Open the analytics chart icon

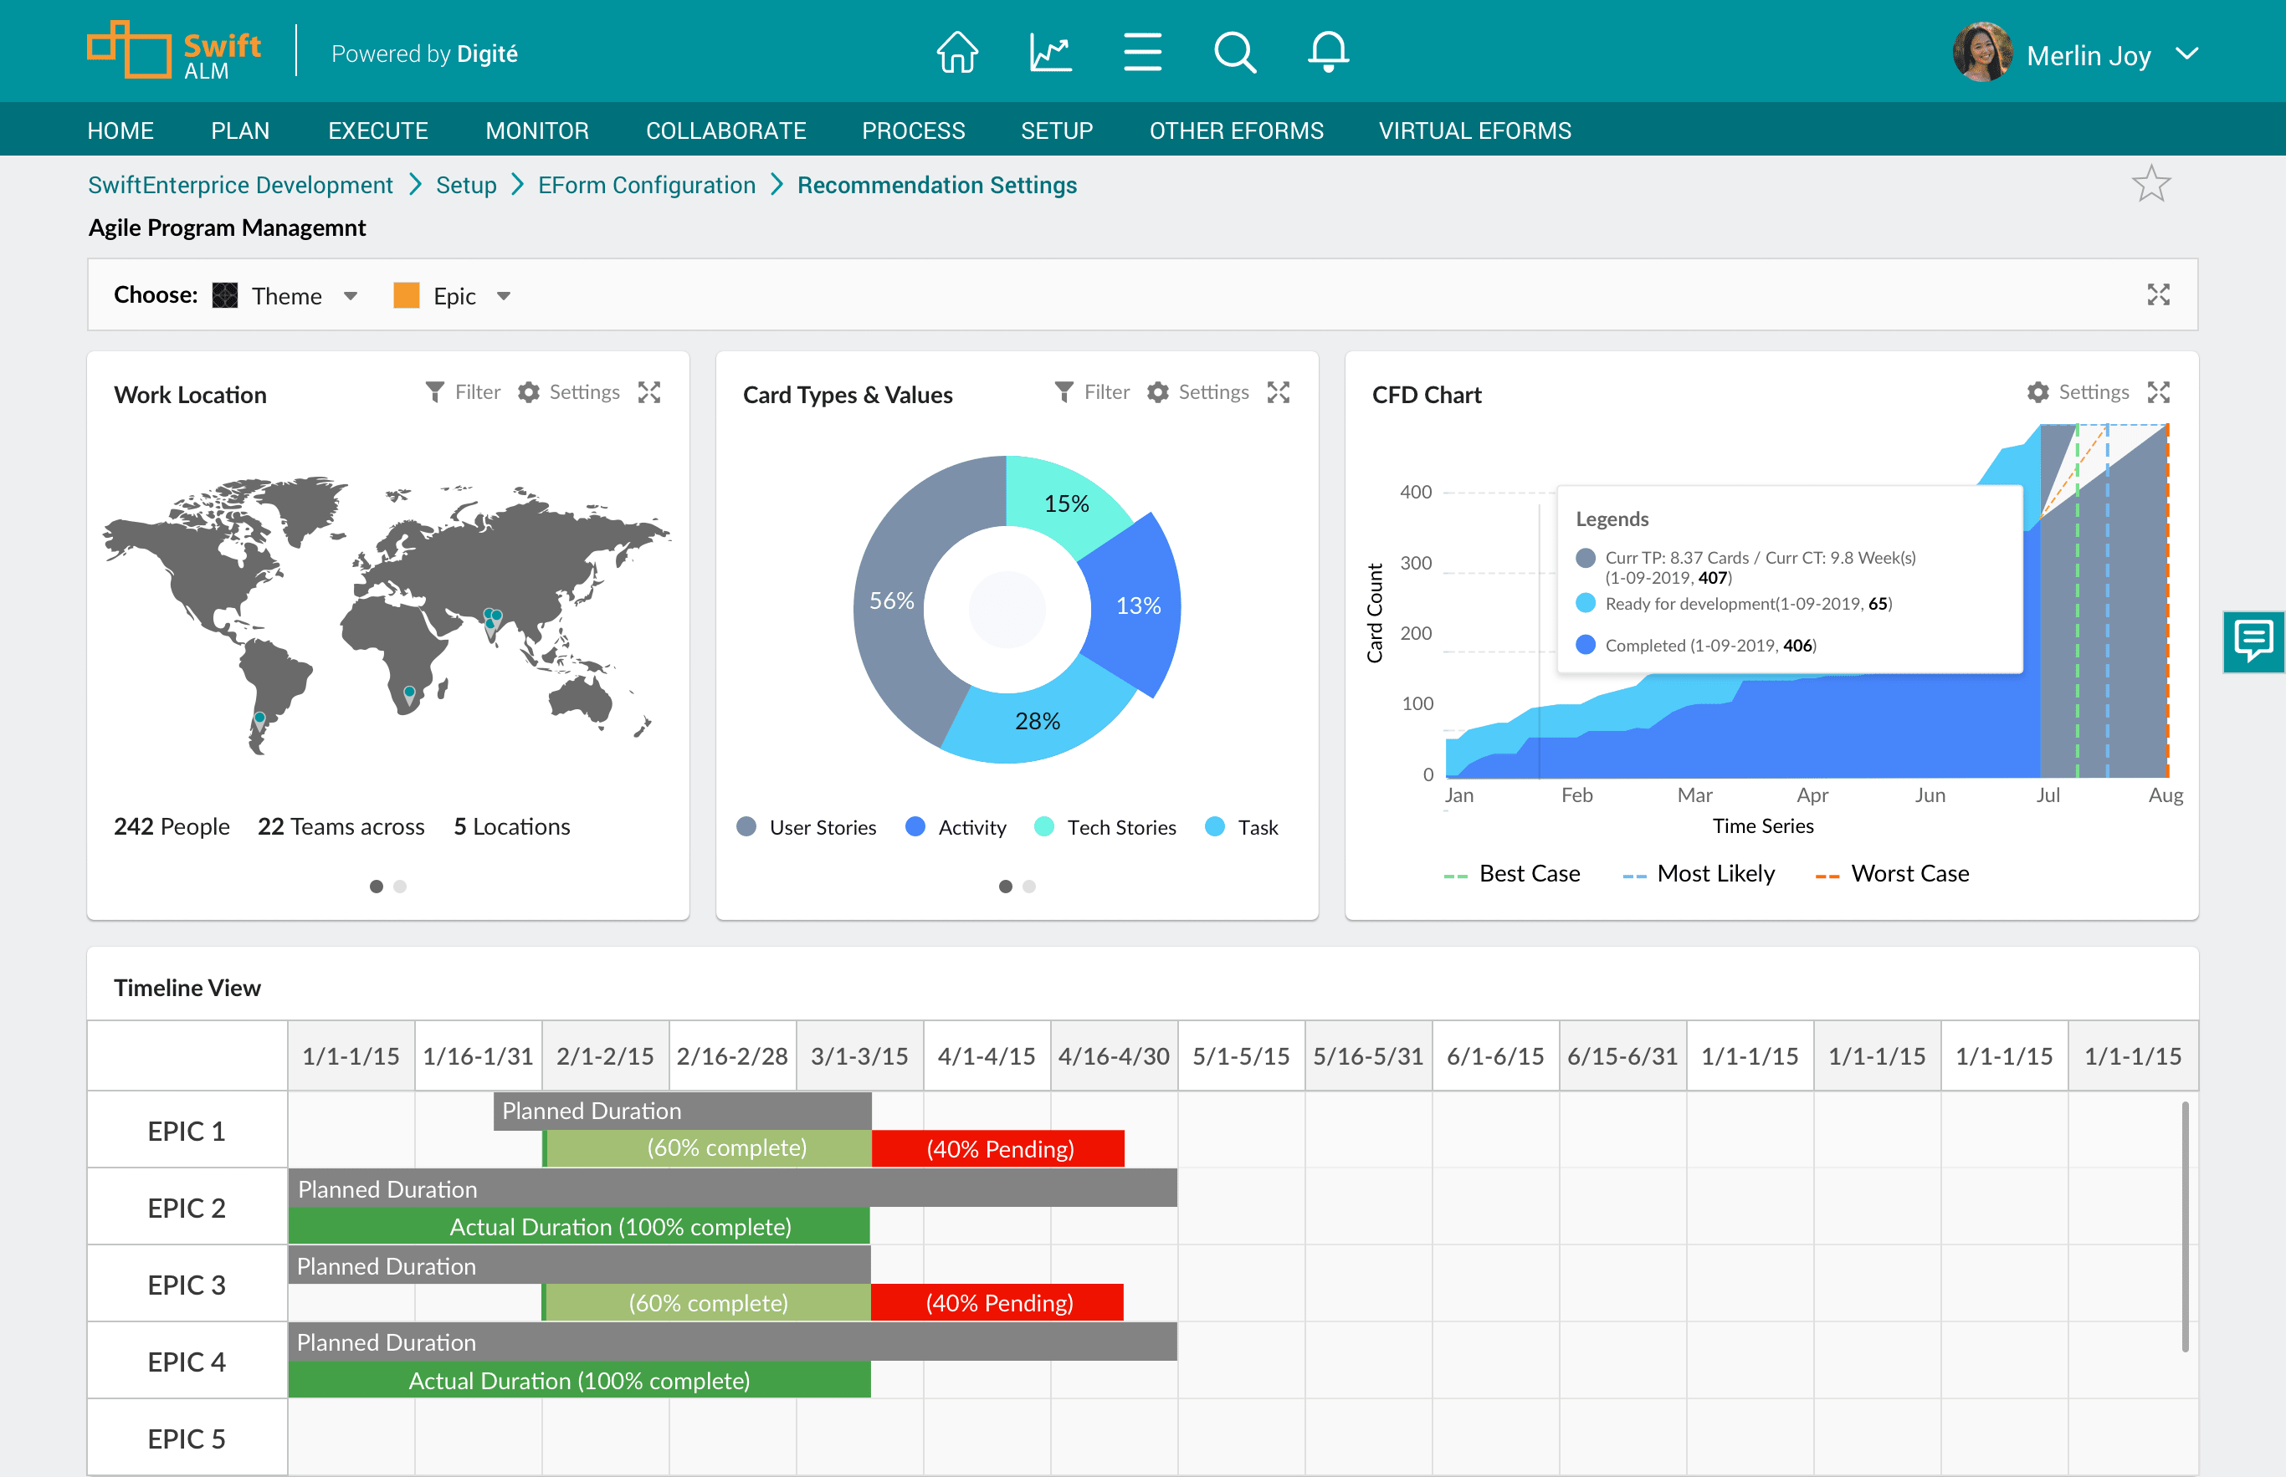click(x=1050, y=53)
